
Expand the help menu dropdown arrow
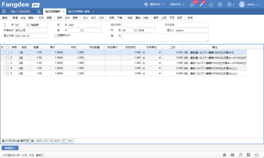point(233,4)
